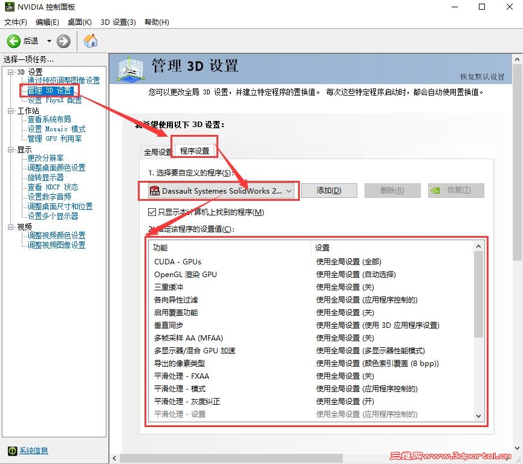Select the 各向异性过滤 setting row

(x=311, y=300)
